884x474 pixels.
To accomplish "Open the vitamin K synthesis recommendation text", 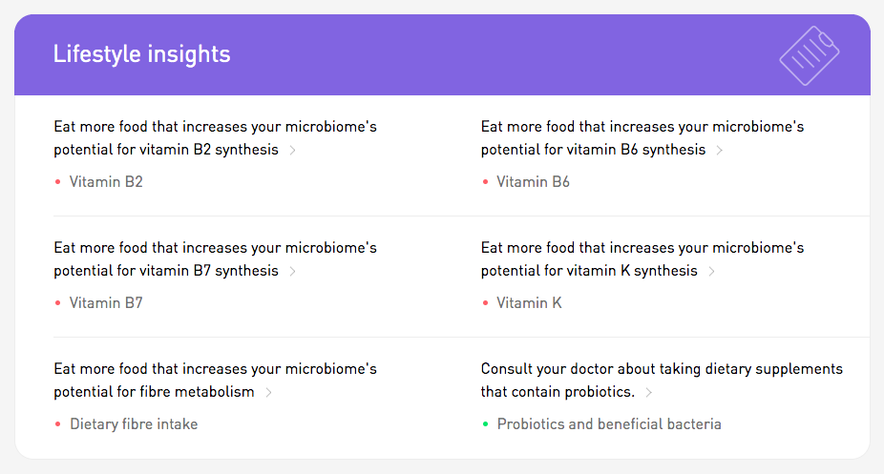I will pos(642,258).
